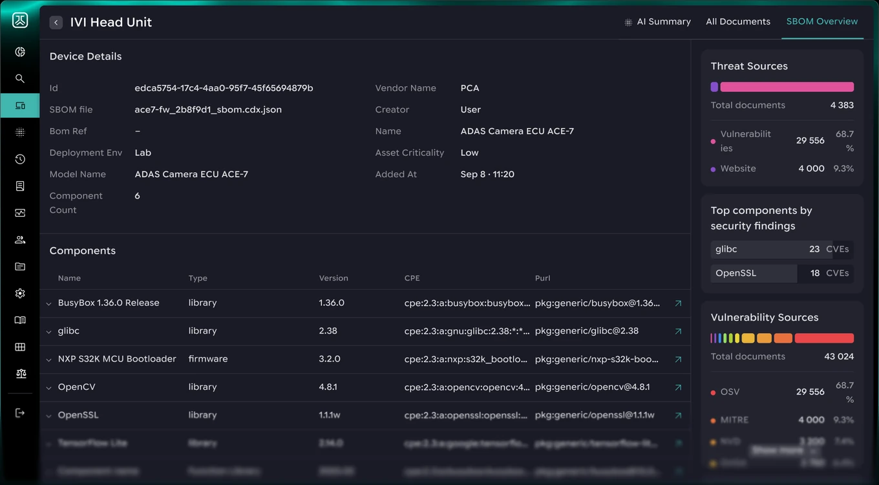Click the Vendor Name value PCA
The height and width of the screenshot is (485, 879).
[470, 88]
